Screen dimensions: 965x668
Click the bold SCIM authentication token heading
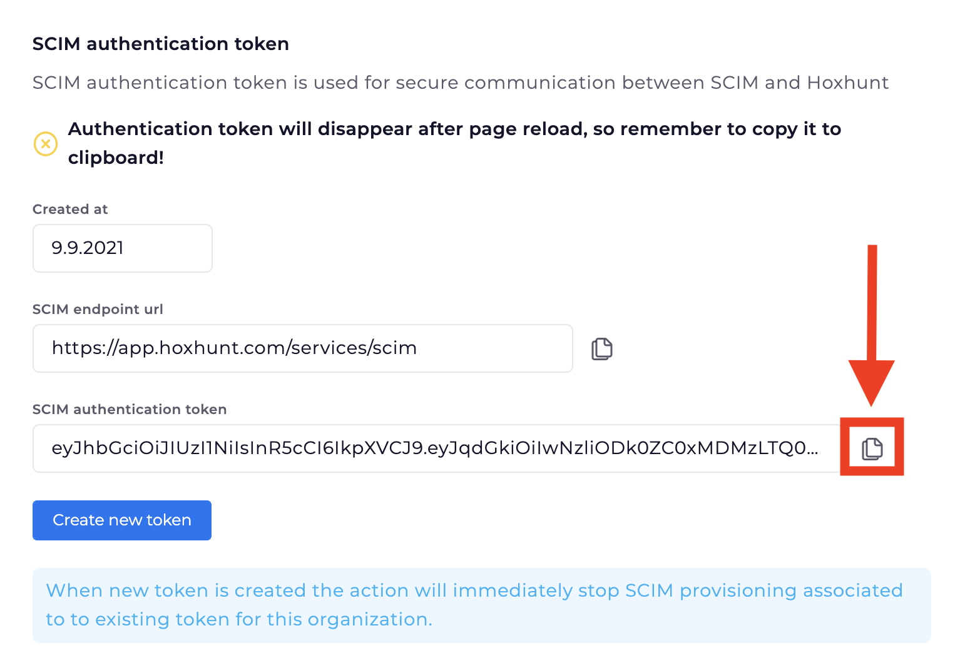tap(161, 44)
